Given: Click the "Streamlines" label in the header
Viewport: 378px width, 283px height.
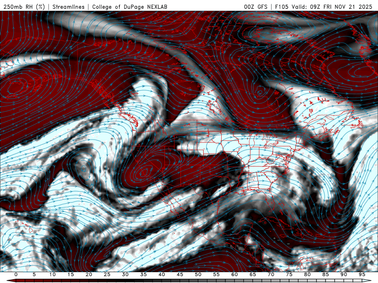Looking at the screenshot, I should tap(69, 7).
